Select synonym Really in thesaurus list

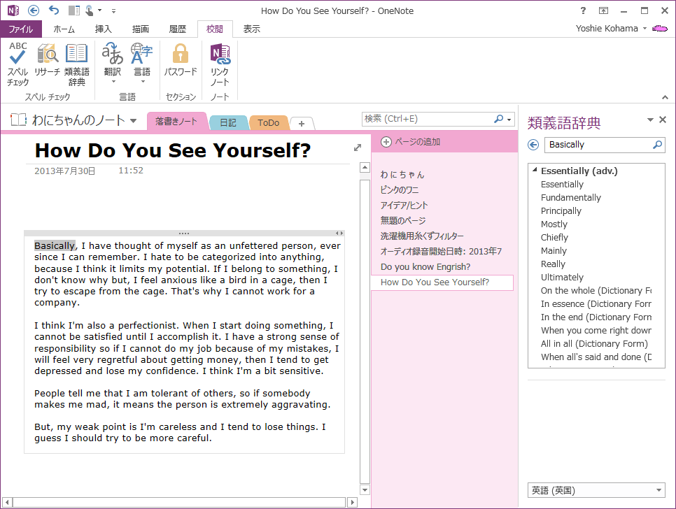(553, 264)
